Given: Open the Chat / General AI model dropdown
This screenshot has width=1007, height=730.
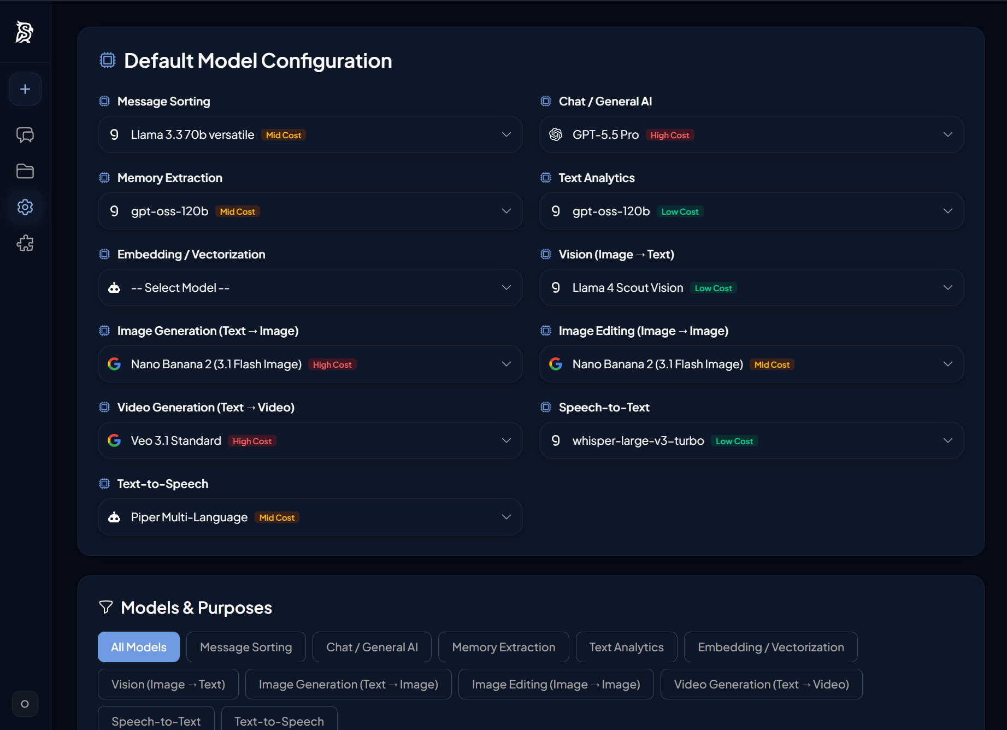Looking at the screenshot, I should pyautogui.click(x=752, y=134).
